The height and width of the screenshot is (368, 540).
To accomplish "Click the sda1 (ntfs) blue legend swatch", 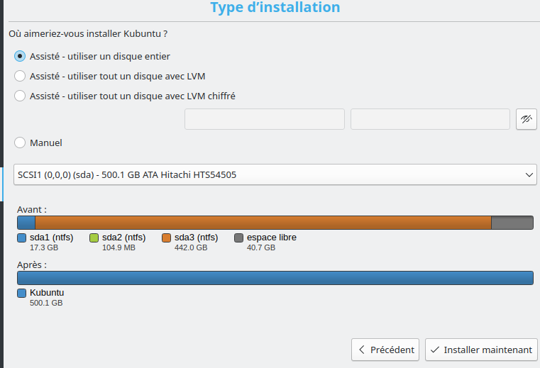I will pyautogui.click(x=21, y=238).
